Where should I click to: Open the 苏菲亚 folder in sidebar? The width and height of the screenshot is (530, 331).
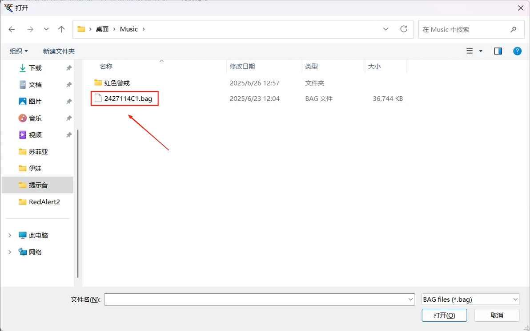(x=38, y=151)
